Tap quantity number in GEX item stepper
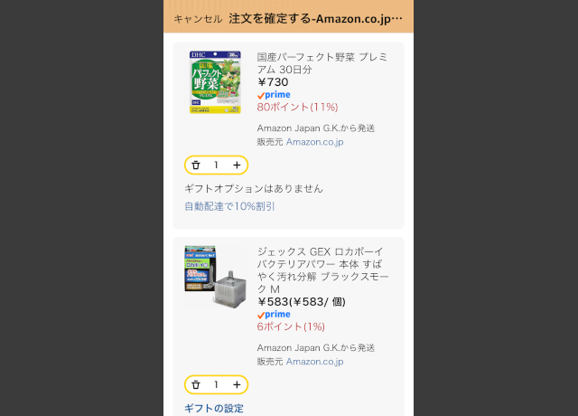The height and width of the screenshot is (416, 578). (x=216, y=384)
